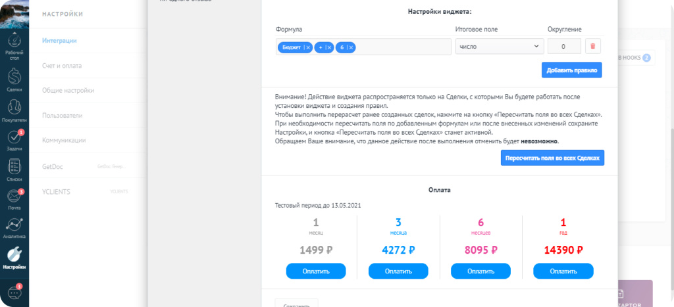Go to Сделки section icon

pos(14,80)
